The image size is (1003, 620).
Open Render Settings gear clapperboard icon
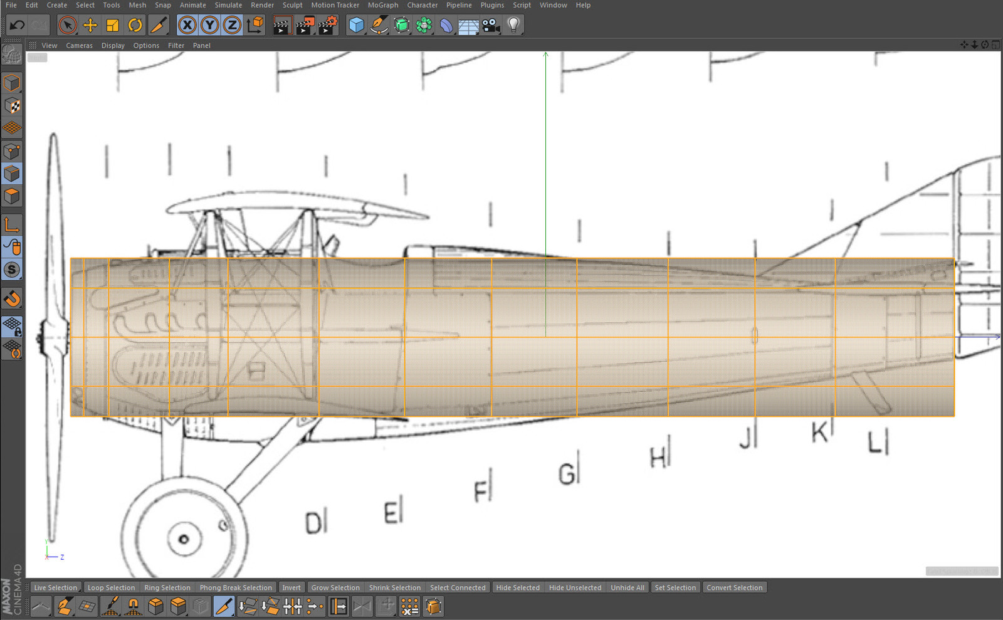328,25
